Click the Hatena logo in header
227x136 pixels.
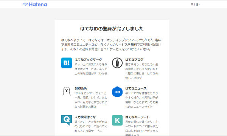point(35,4)
